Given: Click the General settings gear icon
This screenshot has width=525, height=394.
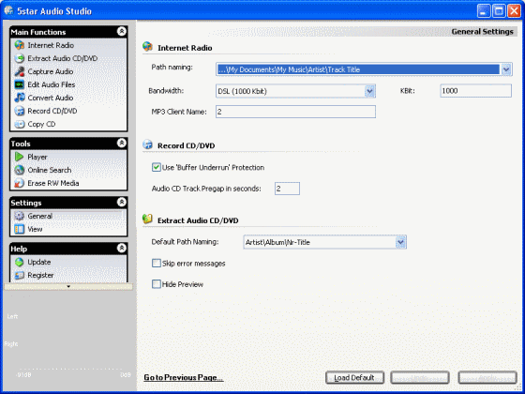Looking at the screenshot, I should [20, 216].
